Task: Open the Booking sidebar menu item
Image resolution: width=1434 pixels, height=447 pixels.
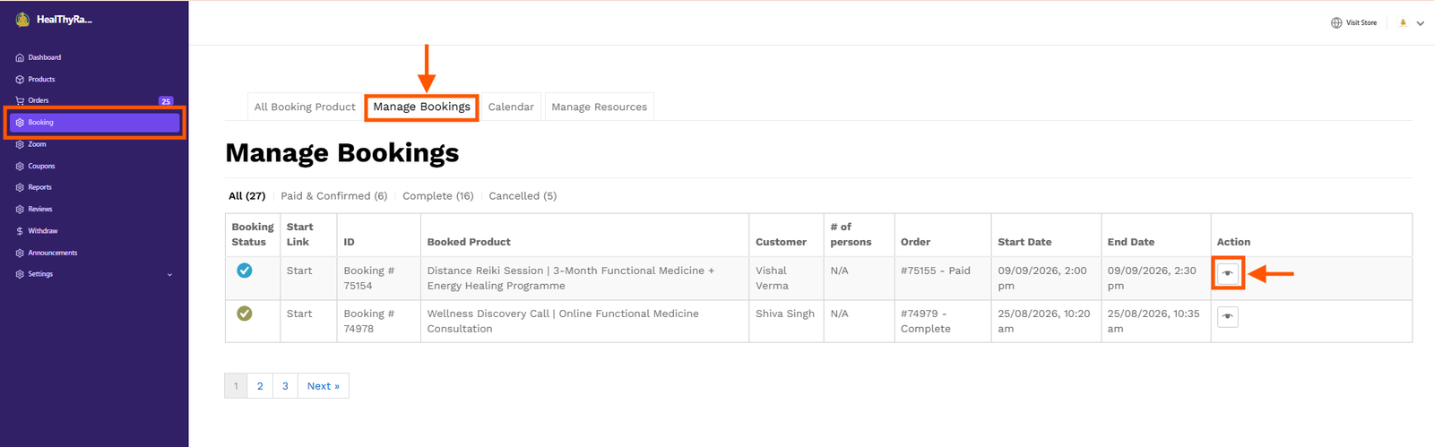Action: coord(94,123)
